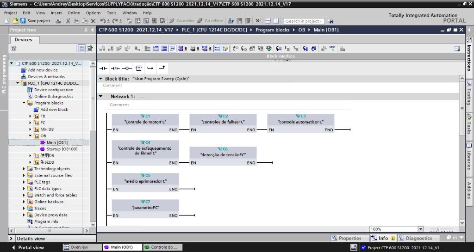Click the Redo arrow icon
Image resolution: width=474 pixels, height=252 pixels.
115,21
